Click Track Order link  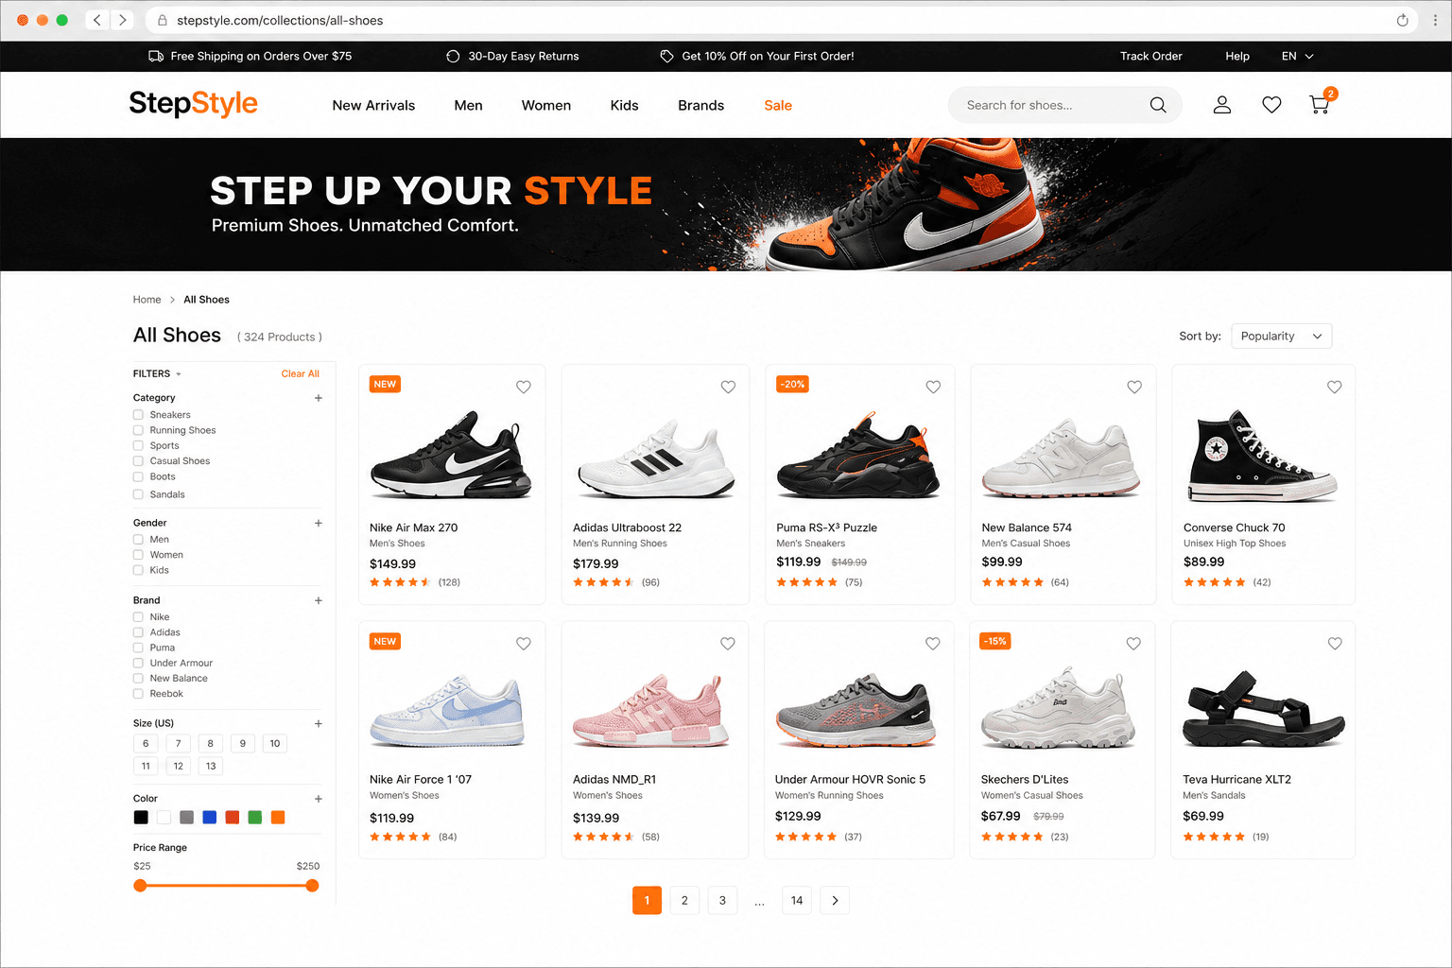pyautogui.click(x=1150, y=56)
